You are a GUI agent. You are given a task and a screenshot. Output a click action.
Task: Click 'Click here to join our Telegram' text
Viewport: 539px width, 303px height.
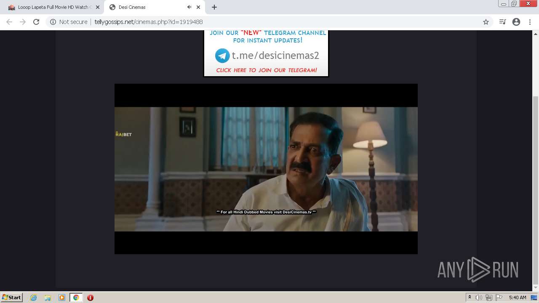[x=267, y=70]
